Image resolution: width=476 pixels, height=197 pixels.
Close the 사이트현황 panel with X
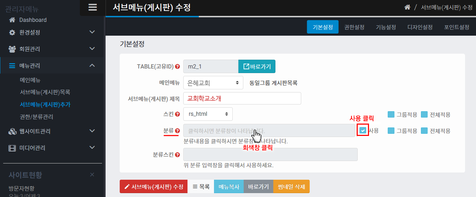92,175
